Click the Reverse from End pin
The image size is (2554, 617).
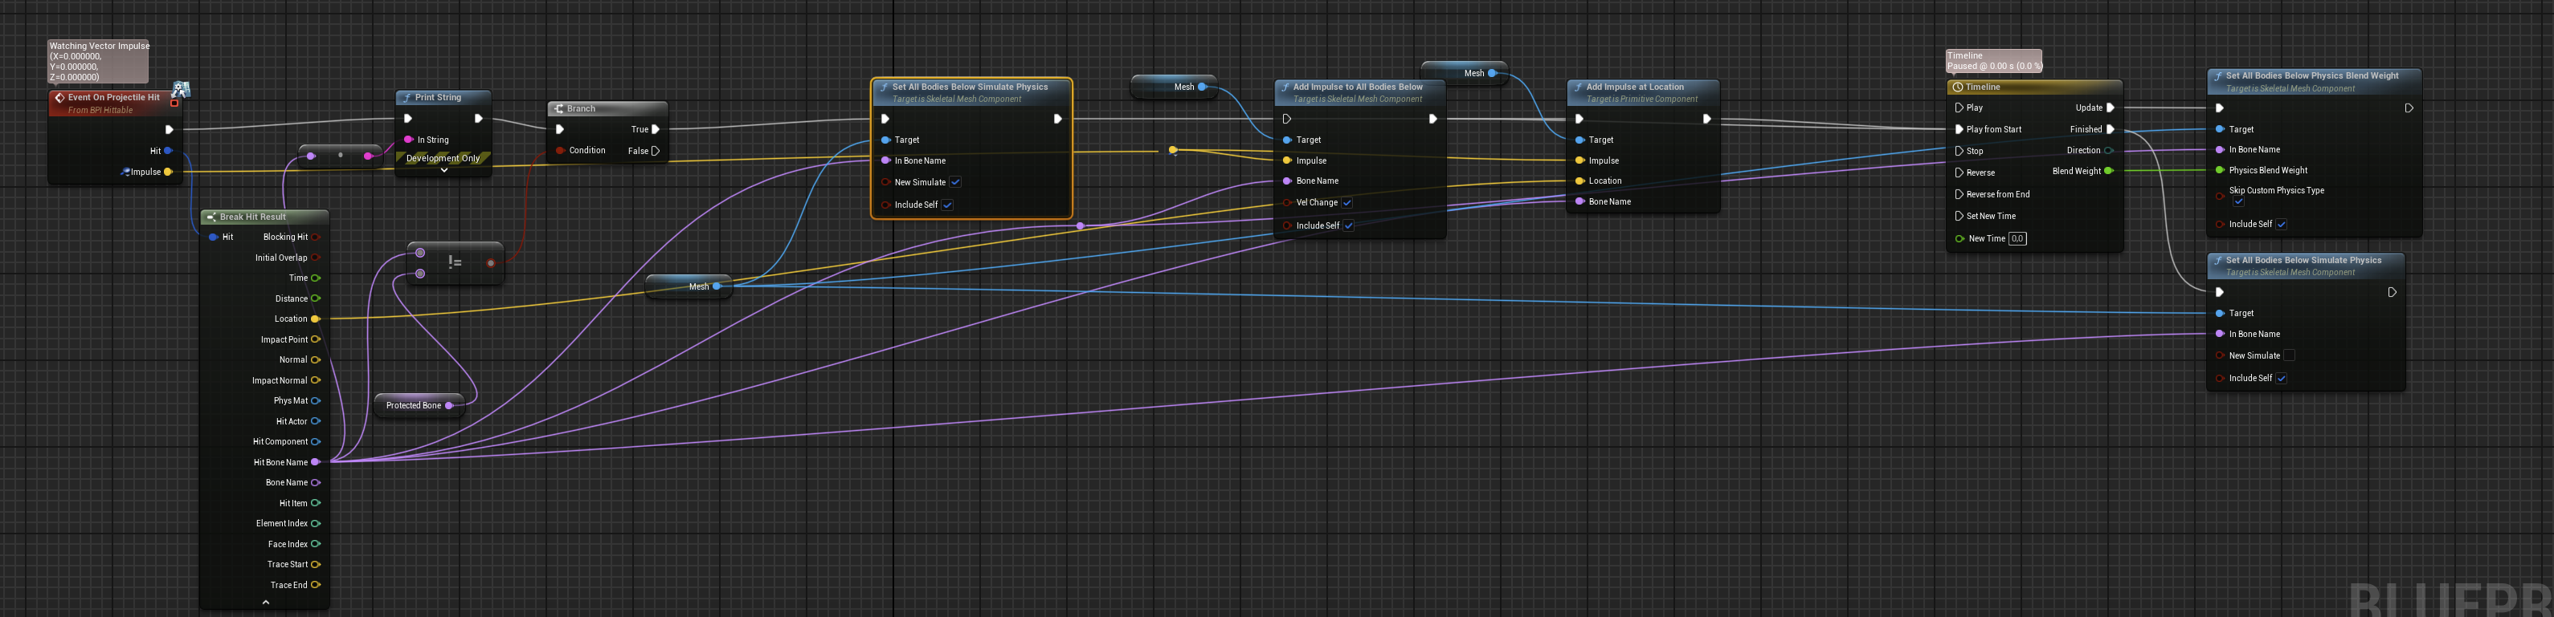click(1959, 194)
